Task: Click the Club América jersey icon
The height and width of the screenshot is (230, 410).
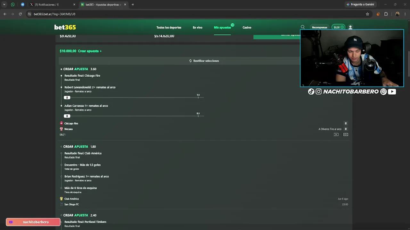Action: [x=61, y=199]
